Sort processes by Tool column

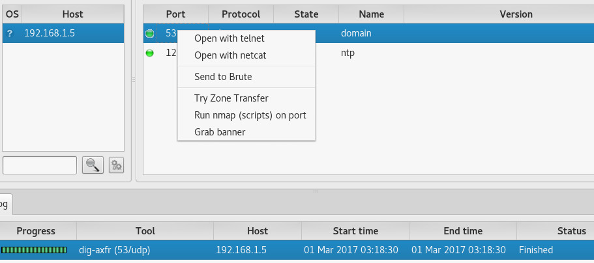pos(145,231)
